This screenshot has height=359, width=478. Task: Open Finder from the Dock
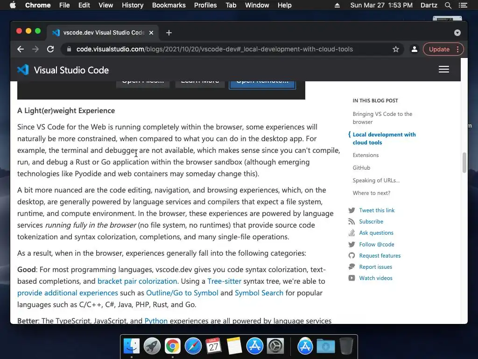pyautogui.click(x=132, y=346)
